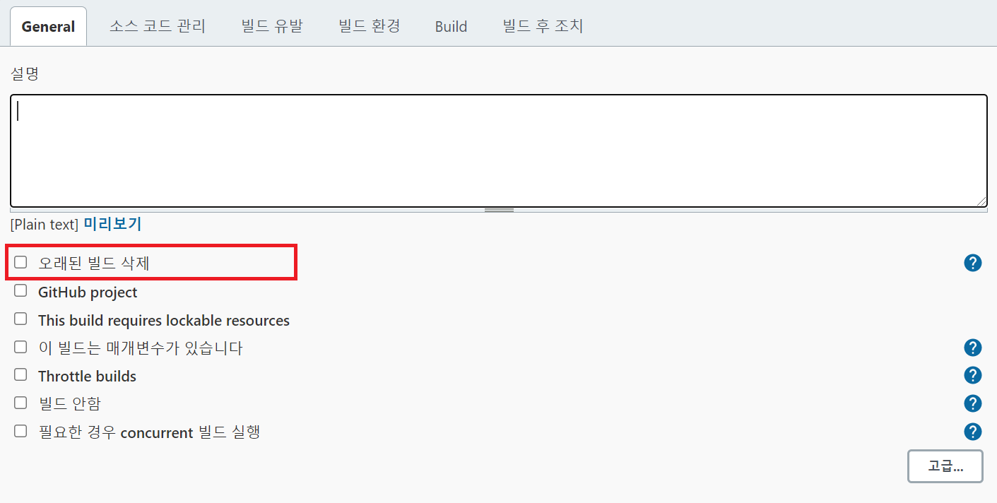Check 이 빌드는 매개변수가 있습니다
The width and height of the screenshot is (997, 503).
[x=20, y=346]
